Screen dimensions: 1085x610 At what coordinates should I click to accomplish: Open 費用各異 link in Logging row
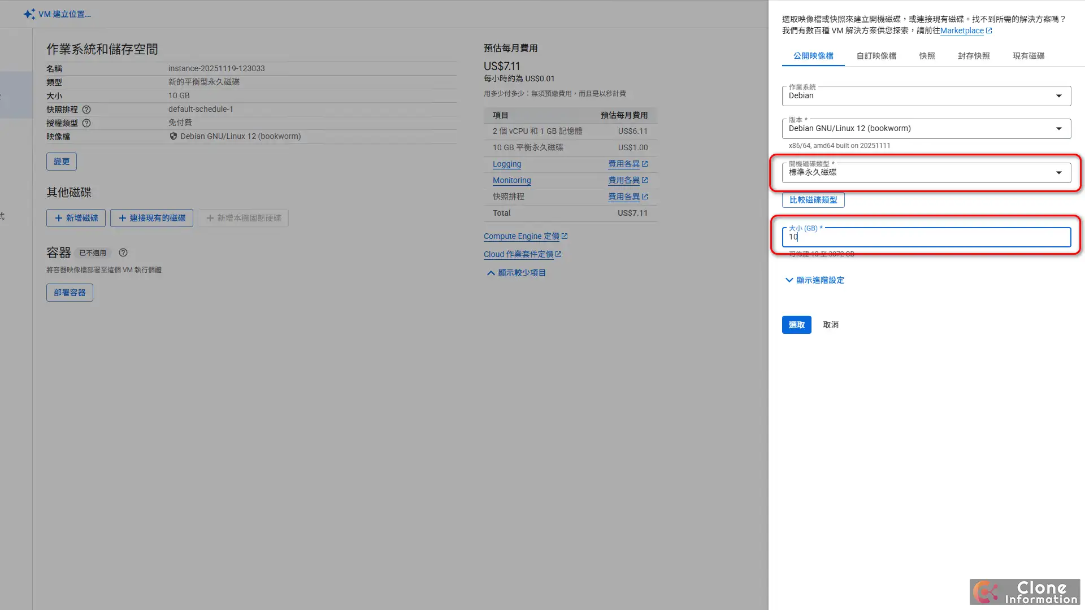pos(624,164)
